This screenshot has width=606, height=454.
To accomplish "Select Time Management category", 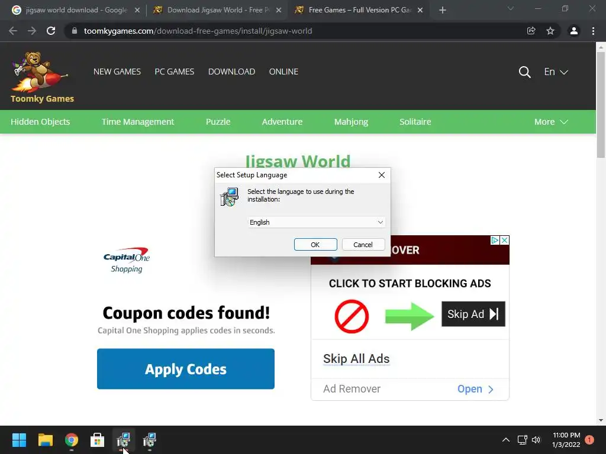I will (138, 122).
